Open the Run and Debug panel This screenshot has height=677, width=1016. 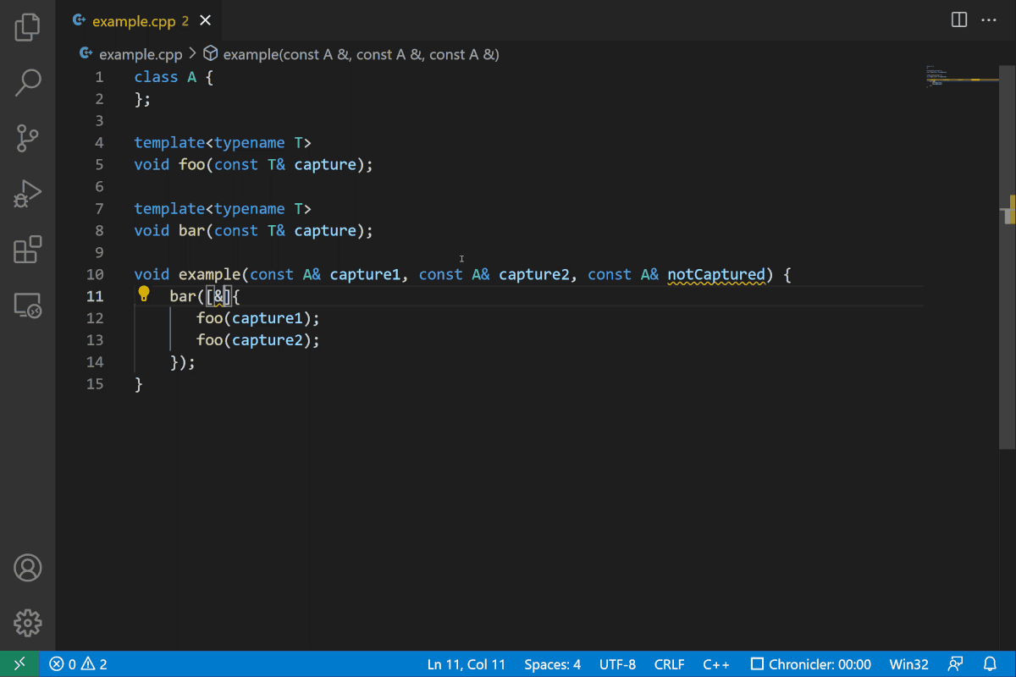27,194
